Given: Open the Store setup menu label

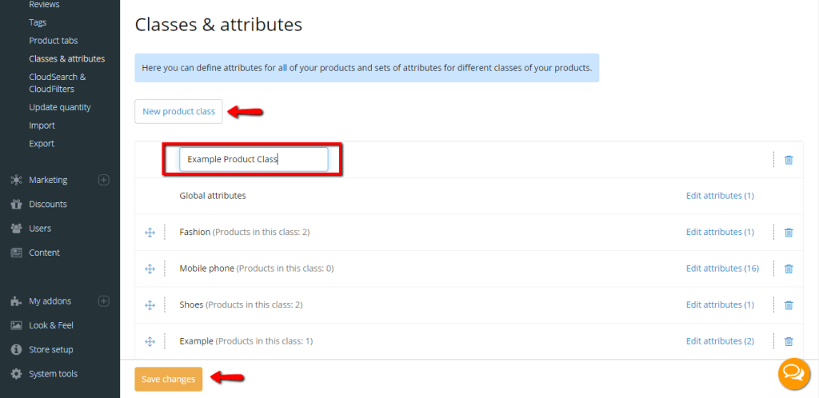Looking at the screenshot, I should 51,349.
